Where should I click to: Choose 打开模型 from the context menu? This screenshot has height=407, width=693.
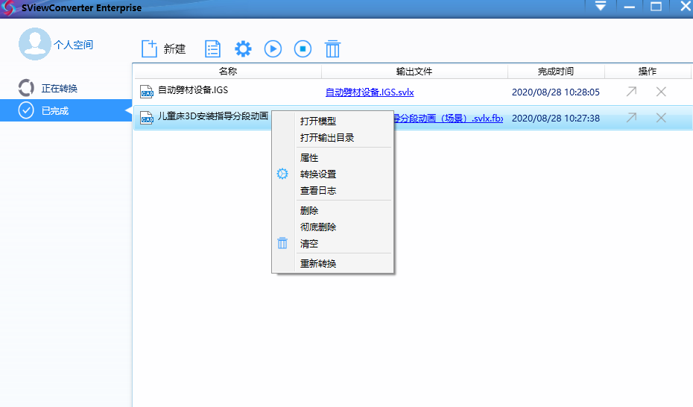coord(317,122)
